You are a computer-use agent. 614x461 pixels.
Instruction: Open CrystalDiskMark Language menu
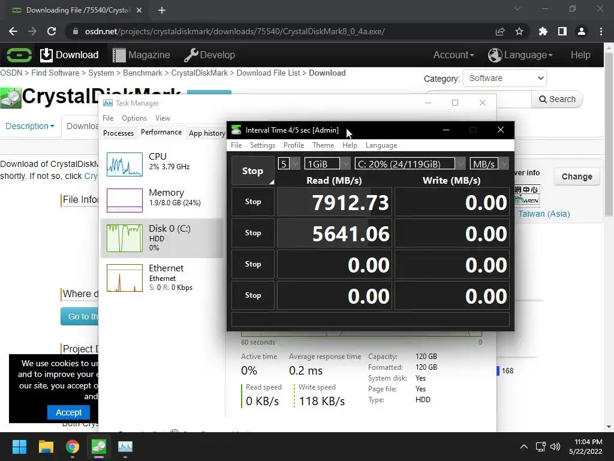pyautogui.click(x=381, y=145)
